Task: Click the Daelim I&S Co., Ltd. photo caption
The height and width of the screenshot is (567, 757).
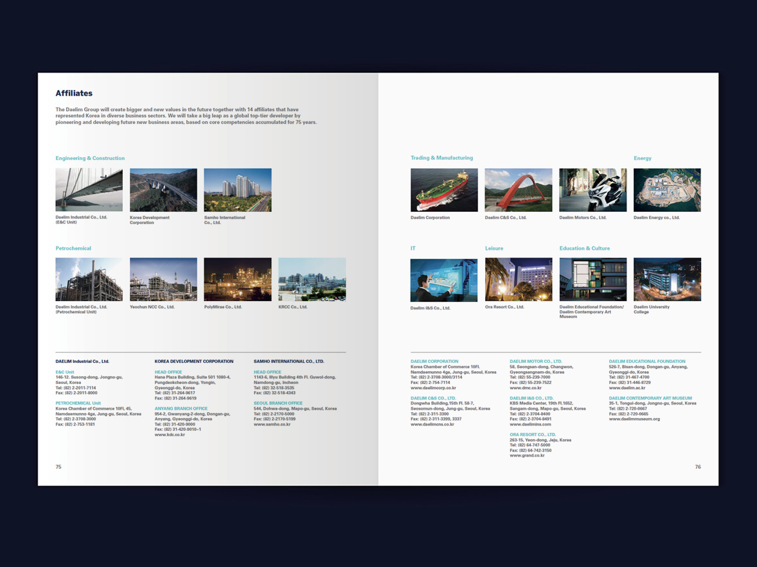Action: click(430, 308)
